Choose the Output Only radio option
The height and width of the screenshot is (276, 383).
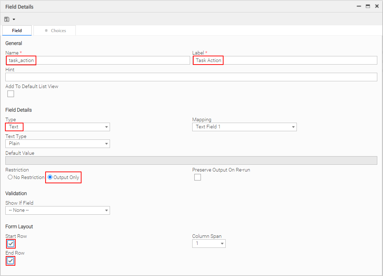pyautogui.click(x=50, y=177)
